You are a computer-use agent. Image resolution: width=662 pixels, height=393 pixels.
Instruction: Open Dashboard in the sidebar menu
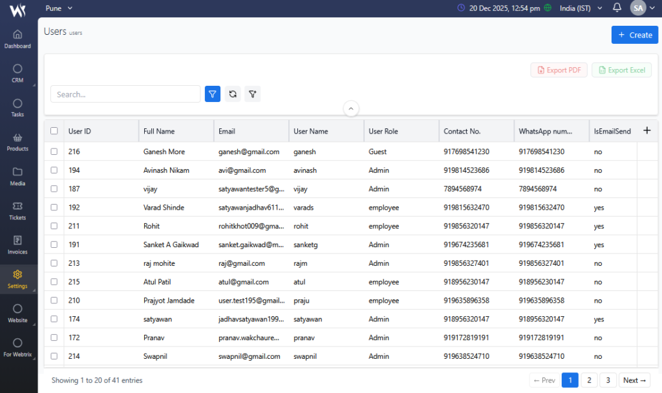17,39
